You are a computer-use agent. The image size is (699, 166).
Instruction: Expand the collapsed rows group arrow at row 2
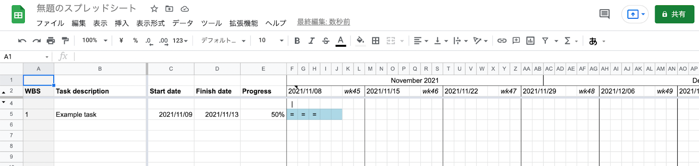click(4, 92)
